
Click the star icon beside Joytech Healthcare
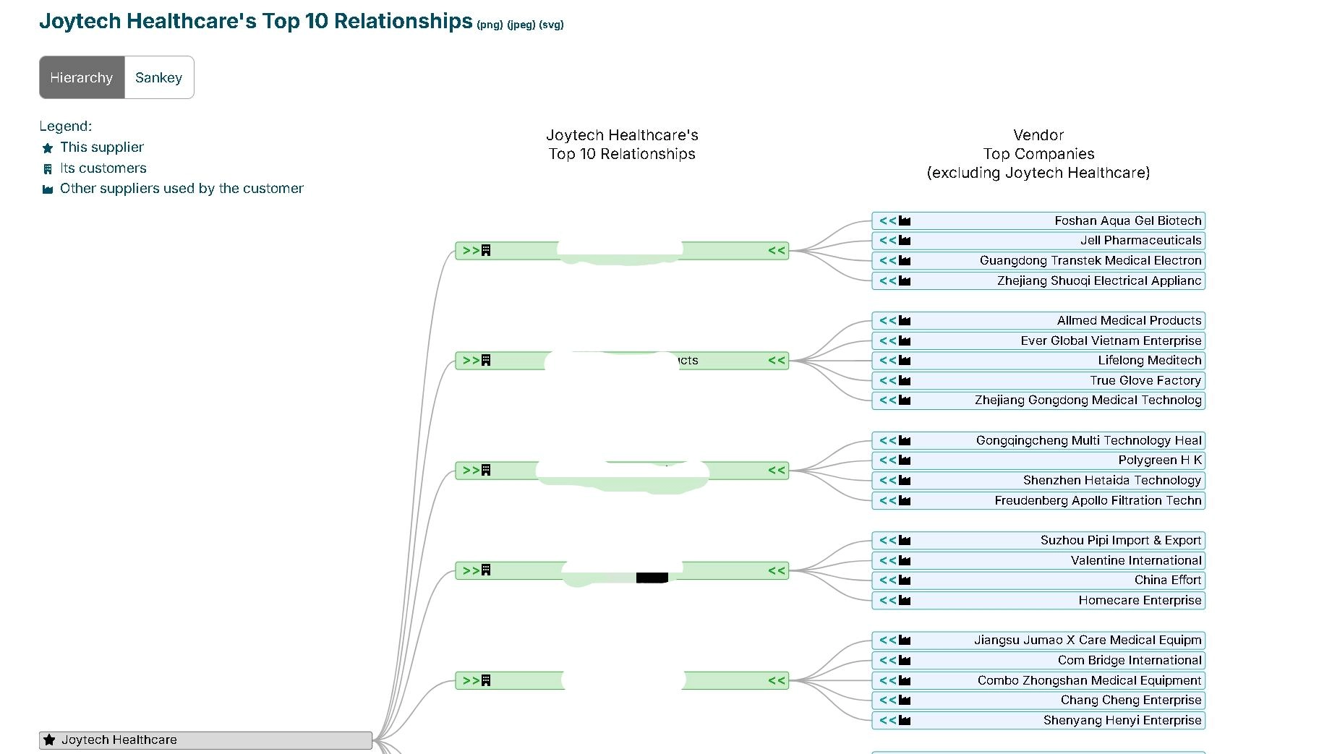49,740
